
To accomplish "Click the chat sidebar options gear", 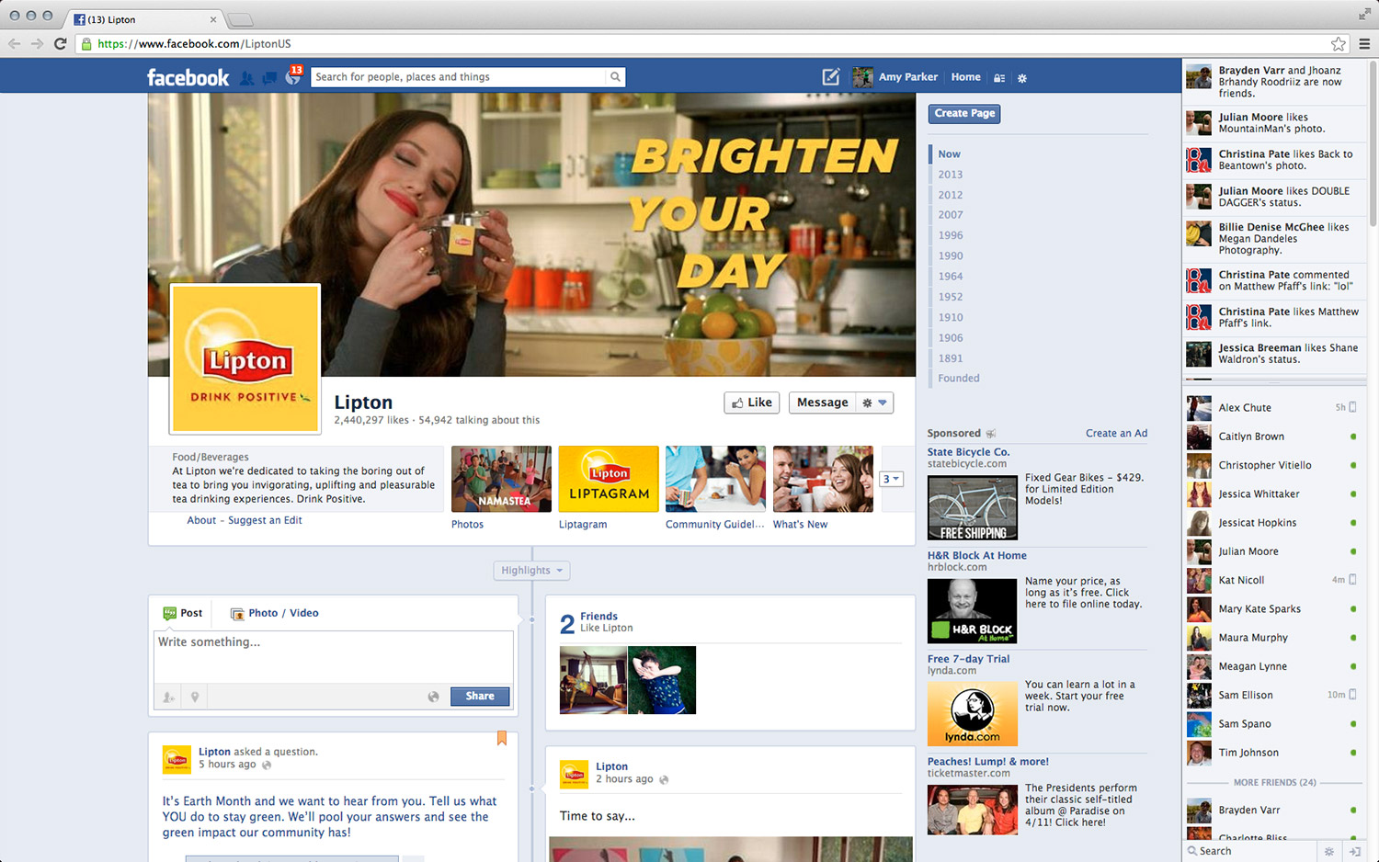I will coord(1328,851).
